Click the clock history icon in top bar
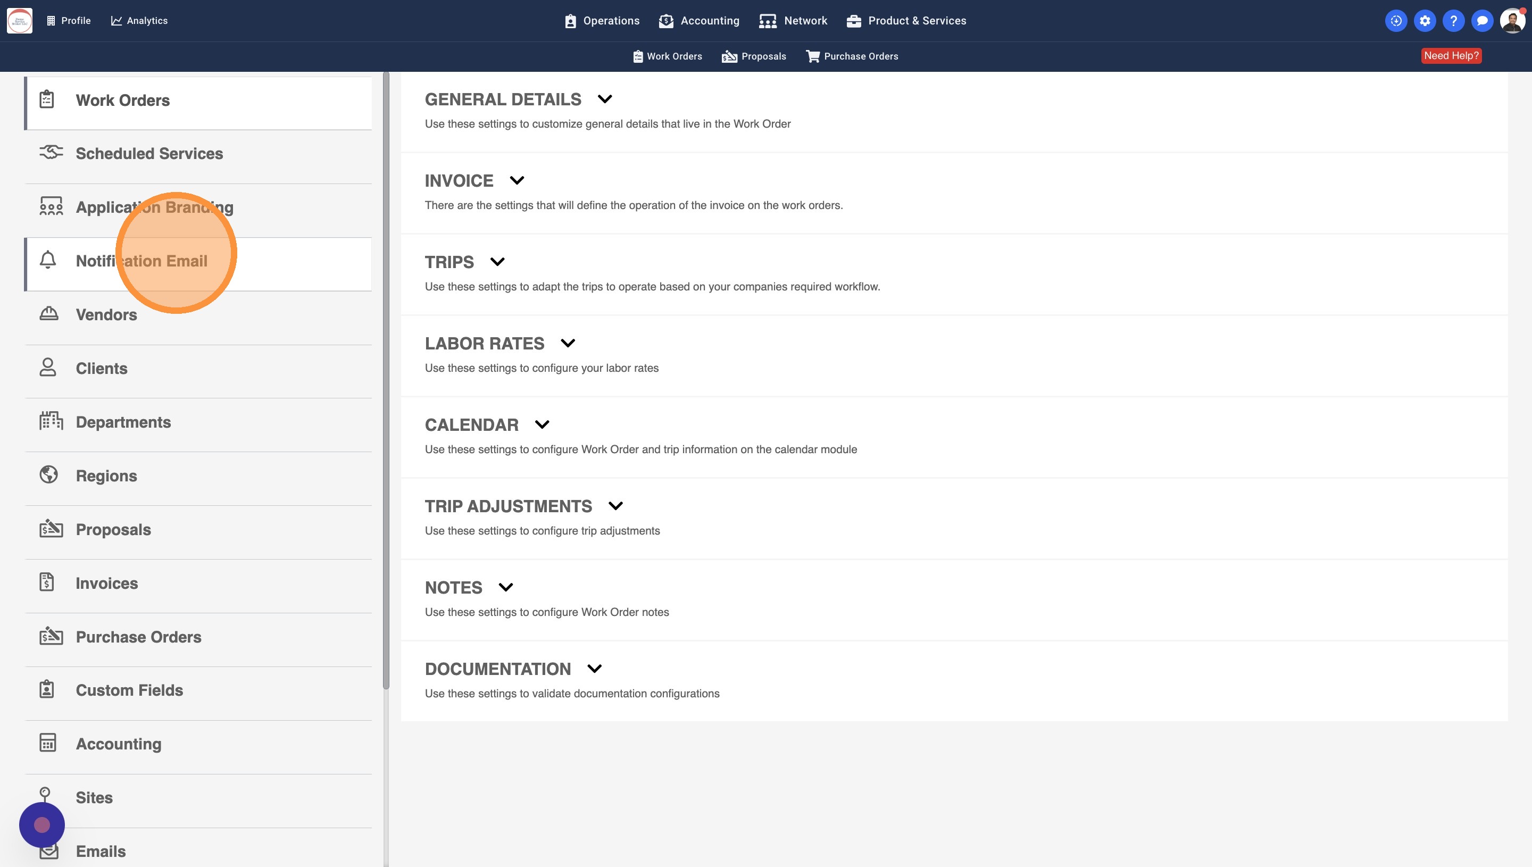Viewport: 1532px width, 867px height. coord(1396,21)
